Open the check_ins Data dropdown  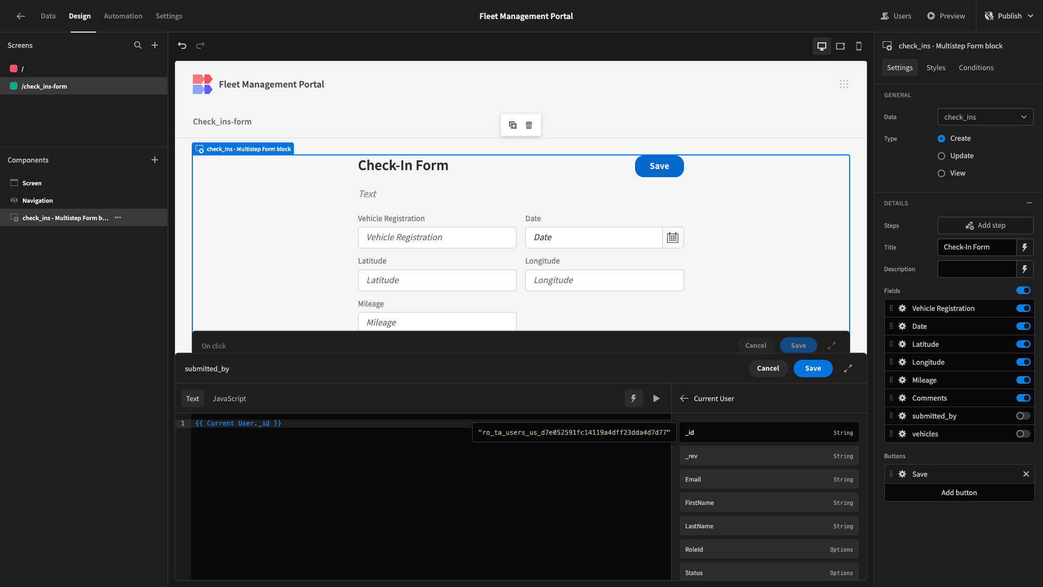click(x=985, y=117)
